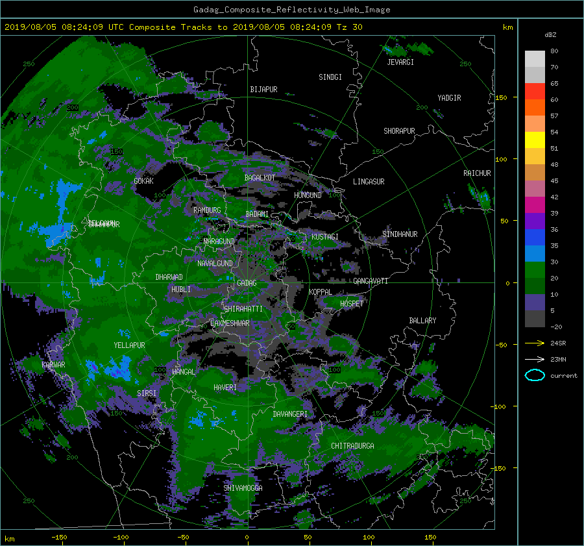Click the NAVALGUND city label
Screen dimensions: 584x546
pos(215,264)
